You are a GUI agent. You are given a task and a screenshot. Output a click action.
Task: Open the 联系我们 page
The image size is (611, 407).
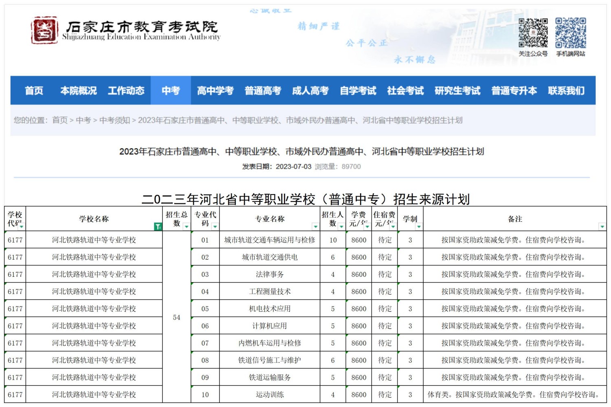(x=566, y=90)
